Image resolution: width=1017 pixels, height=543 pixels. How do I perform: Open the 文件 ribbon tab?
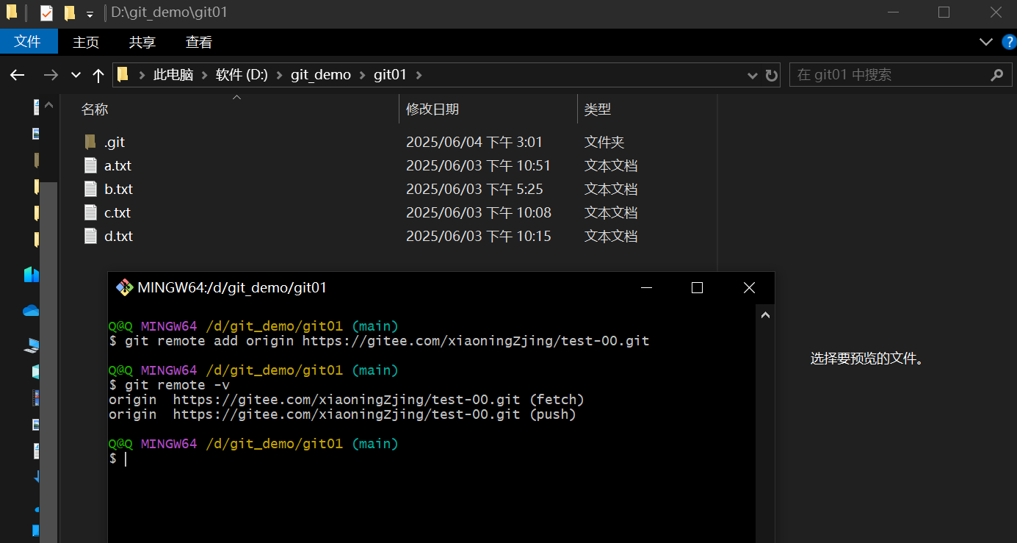coord(28,42)
